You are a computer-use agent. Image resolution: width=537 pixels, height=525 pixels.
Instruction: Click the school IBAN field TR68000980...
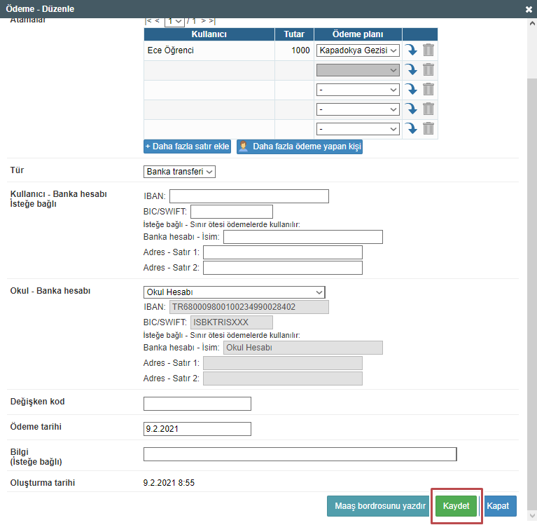249,307
